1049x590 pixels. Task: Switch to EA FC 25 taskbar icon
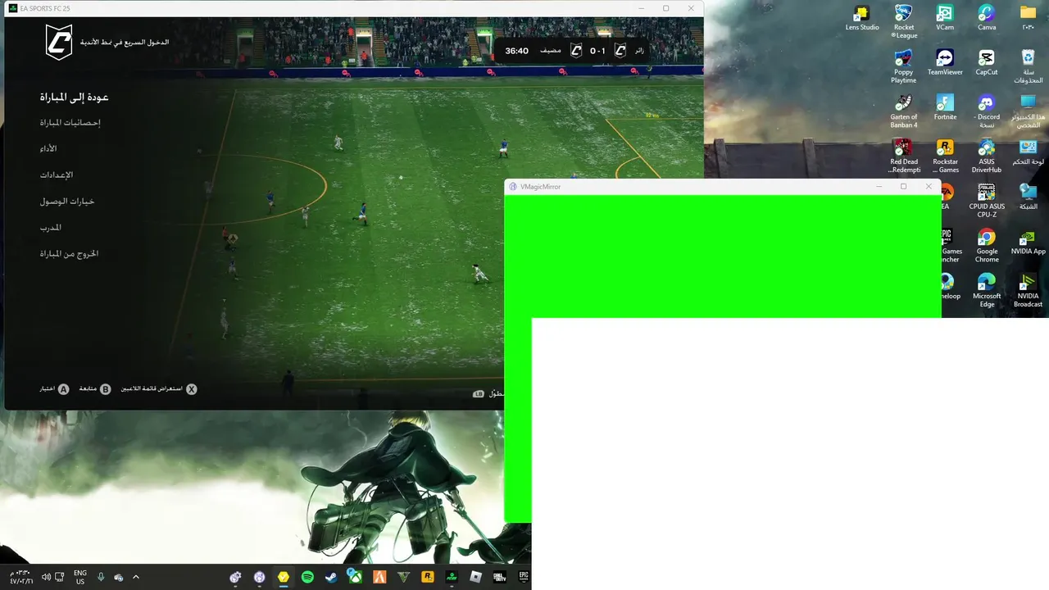[x=452, y=577]
